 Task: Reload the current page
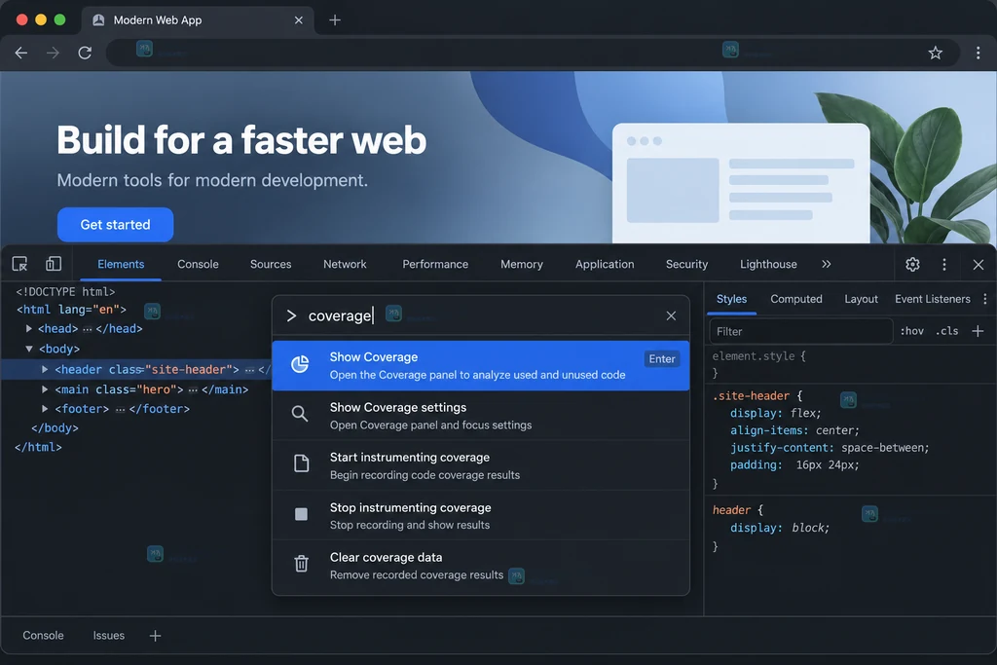click(85, 53)
